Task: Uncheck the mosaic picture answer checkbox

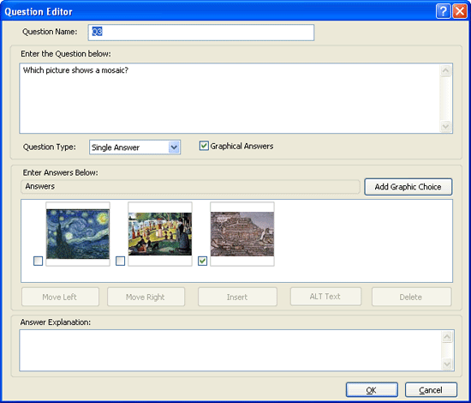Action: tap(202, 261)
